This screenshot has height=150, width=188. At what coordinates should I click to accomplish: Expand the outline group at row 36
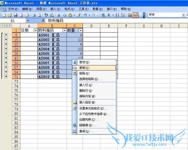point(6,53)
